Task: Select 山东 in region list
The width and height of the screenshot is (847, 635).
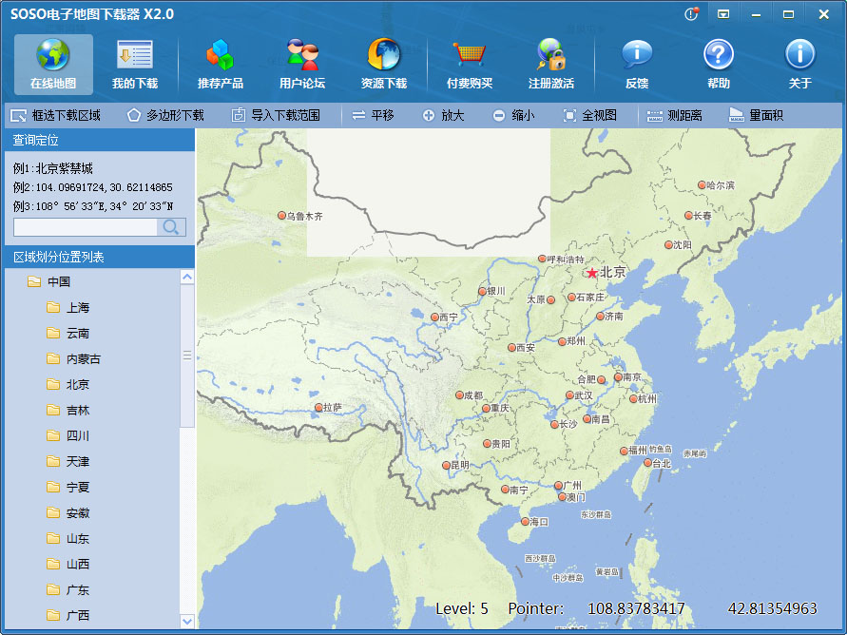Action: tap(67, 538)
